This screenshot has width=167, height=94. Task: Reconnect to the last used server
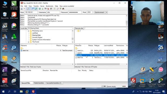click(x=51, y=9)
